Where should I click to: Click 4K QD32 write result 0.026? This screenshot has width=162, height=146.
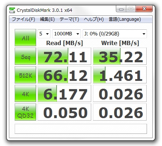coord(120,112)
